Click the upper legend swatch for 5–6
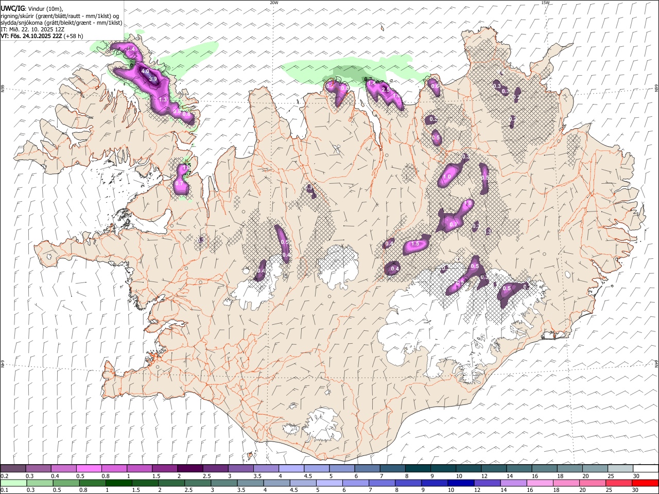 342,469
